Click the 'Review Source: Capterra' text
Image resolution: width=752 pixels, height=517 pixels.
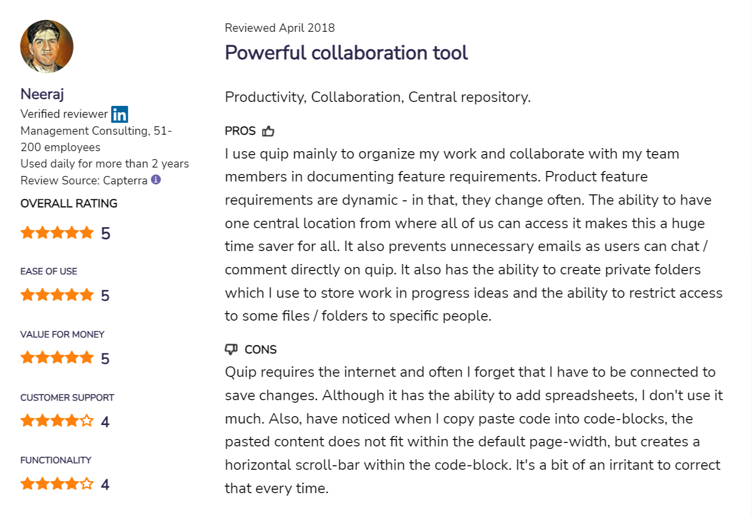click(x=84, y=180)
